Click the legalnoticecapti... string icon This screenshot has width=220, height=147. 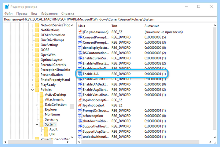click(80, 100)
